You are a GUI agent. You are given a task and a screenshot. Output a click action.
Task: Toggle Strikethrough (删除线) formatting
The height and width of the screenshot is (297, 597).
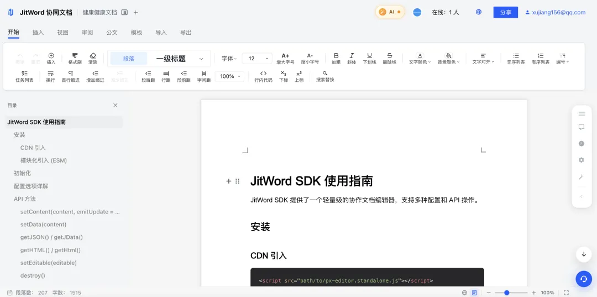(x=390, y=58)
